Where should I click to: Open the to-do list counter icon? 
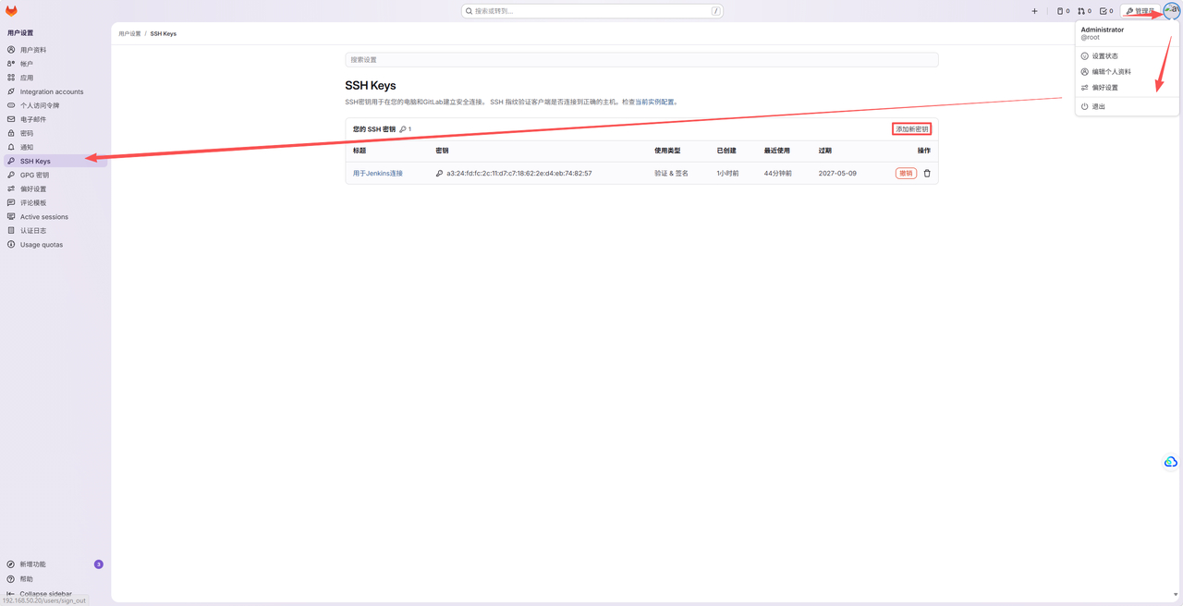tap(1106, 11)
